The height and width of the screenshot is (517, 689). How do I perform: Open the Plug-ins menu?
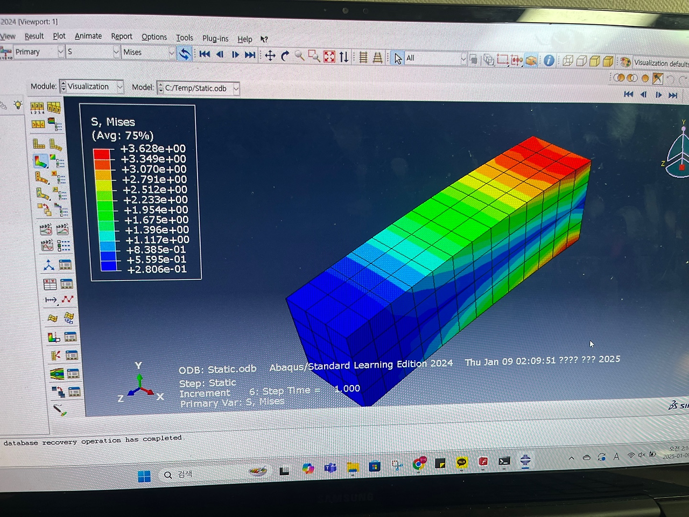pos(215,38)
